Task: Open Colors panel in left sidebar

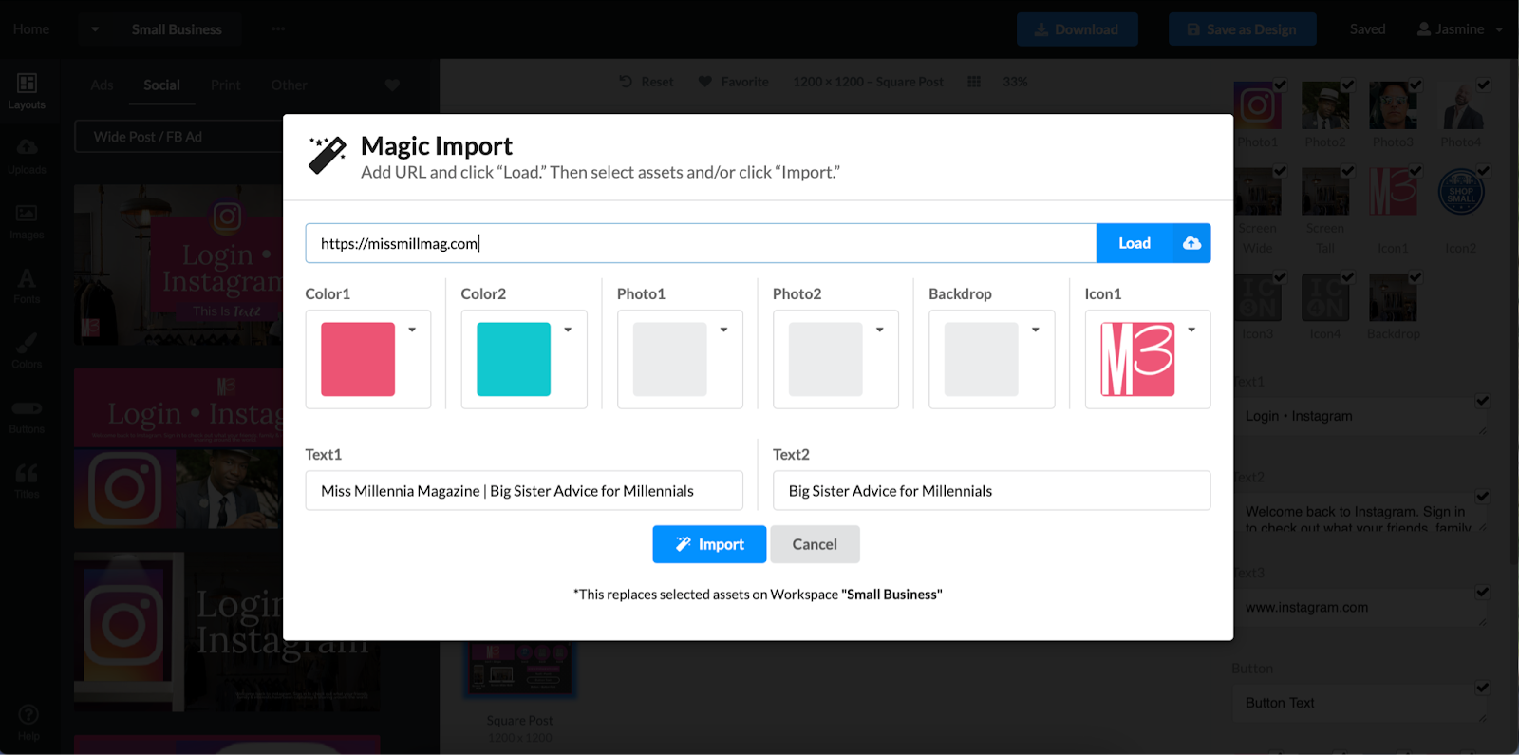Action: 27,349
